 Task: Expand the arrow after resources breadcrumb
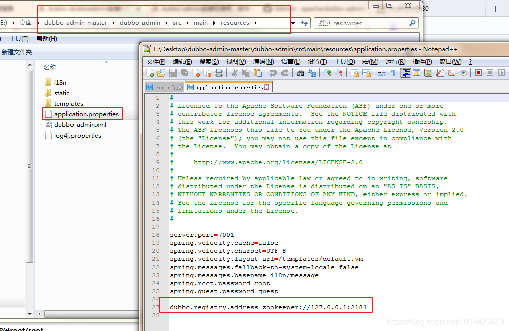(x=256, y=23)
